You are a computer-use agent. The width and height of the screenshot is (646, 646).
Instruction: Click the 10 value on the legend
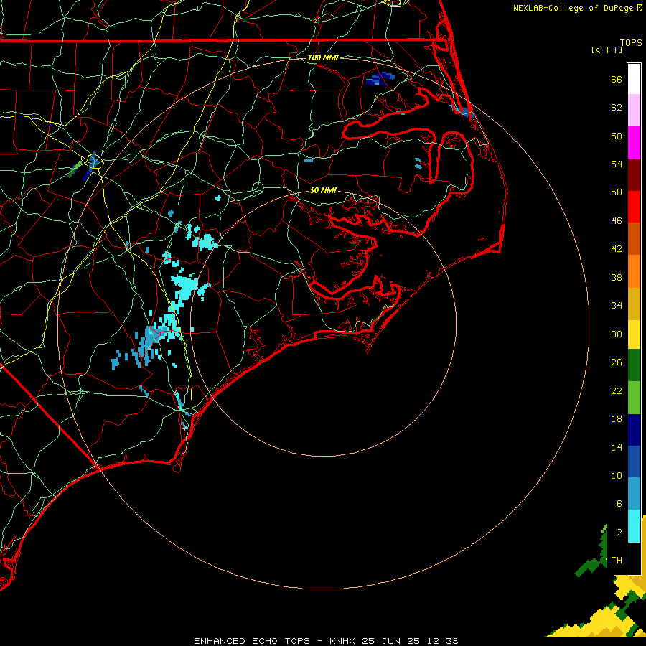tap(617, 476)
